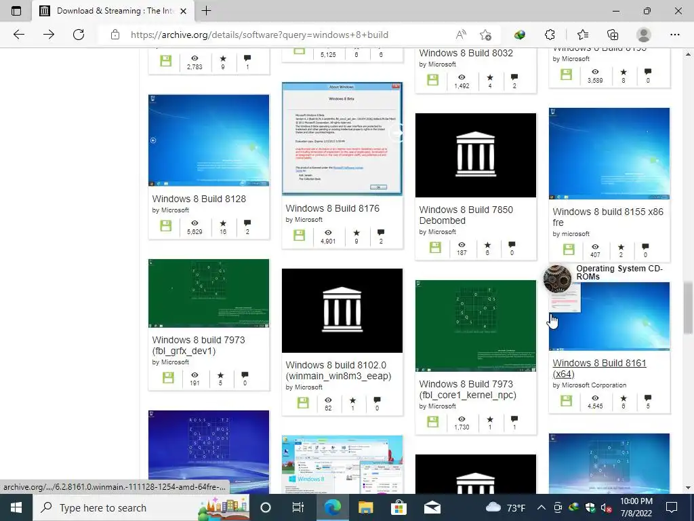Open Mail app from taskbar
This screenshot has height=521, width=694.
click(432, 507)
